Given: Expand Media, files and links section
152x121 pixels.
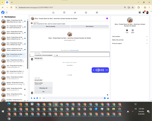Looking at the screenshot, I should point(130,40).
